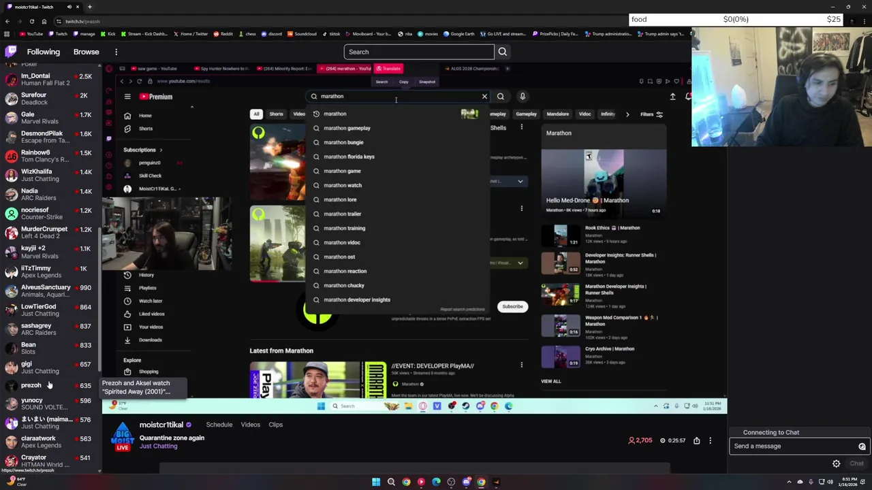This screenshot has height=490, width=872.
Task: Open the Hello Med-Drone video thumbnail
Action: (x=604, y=182)
